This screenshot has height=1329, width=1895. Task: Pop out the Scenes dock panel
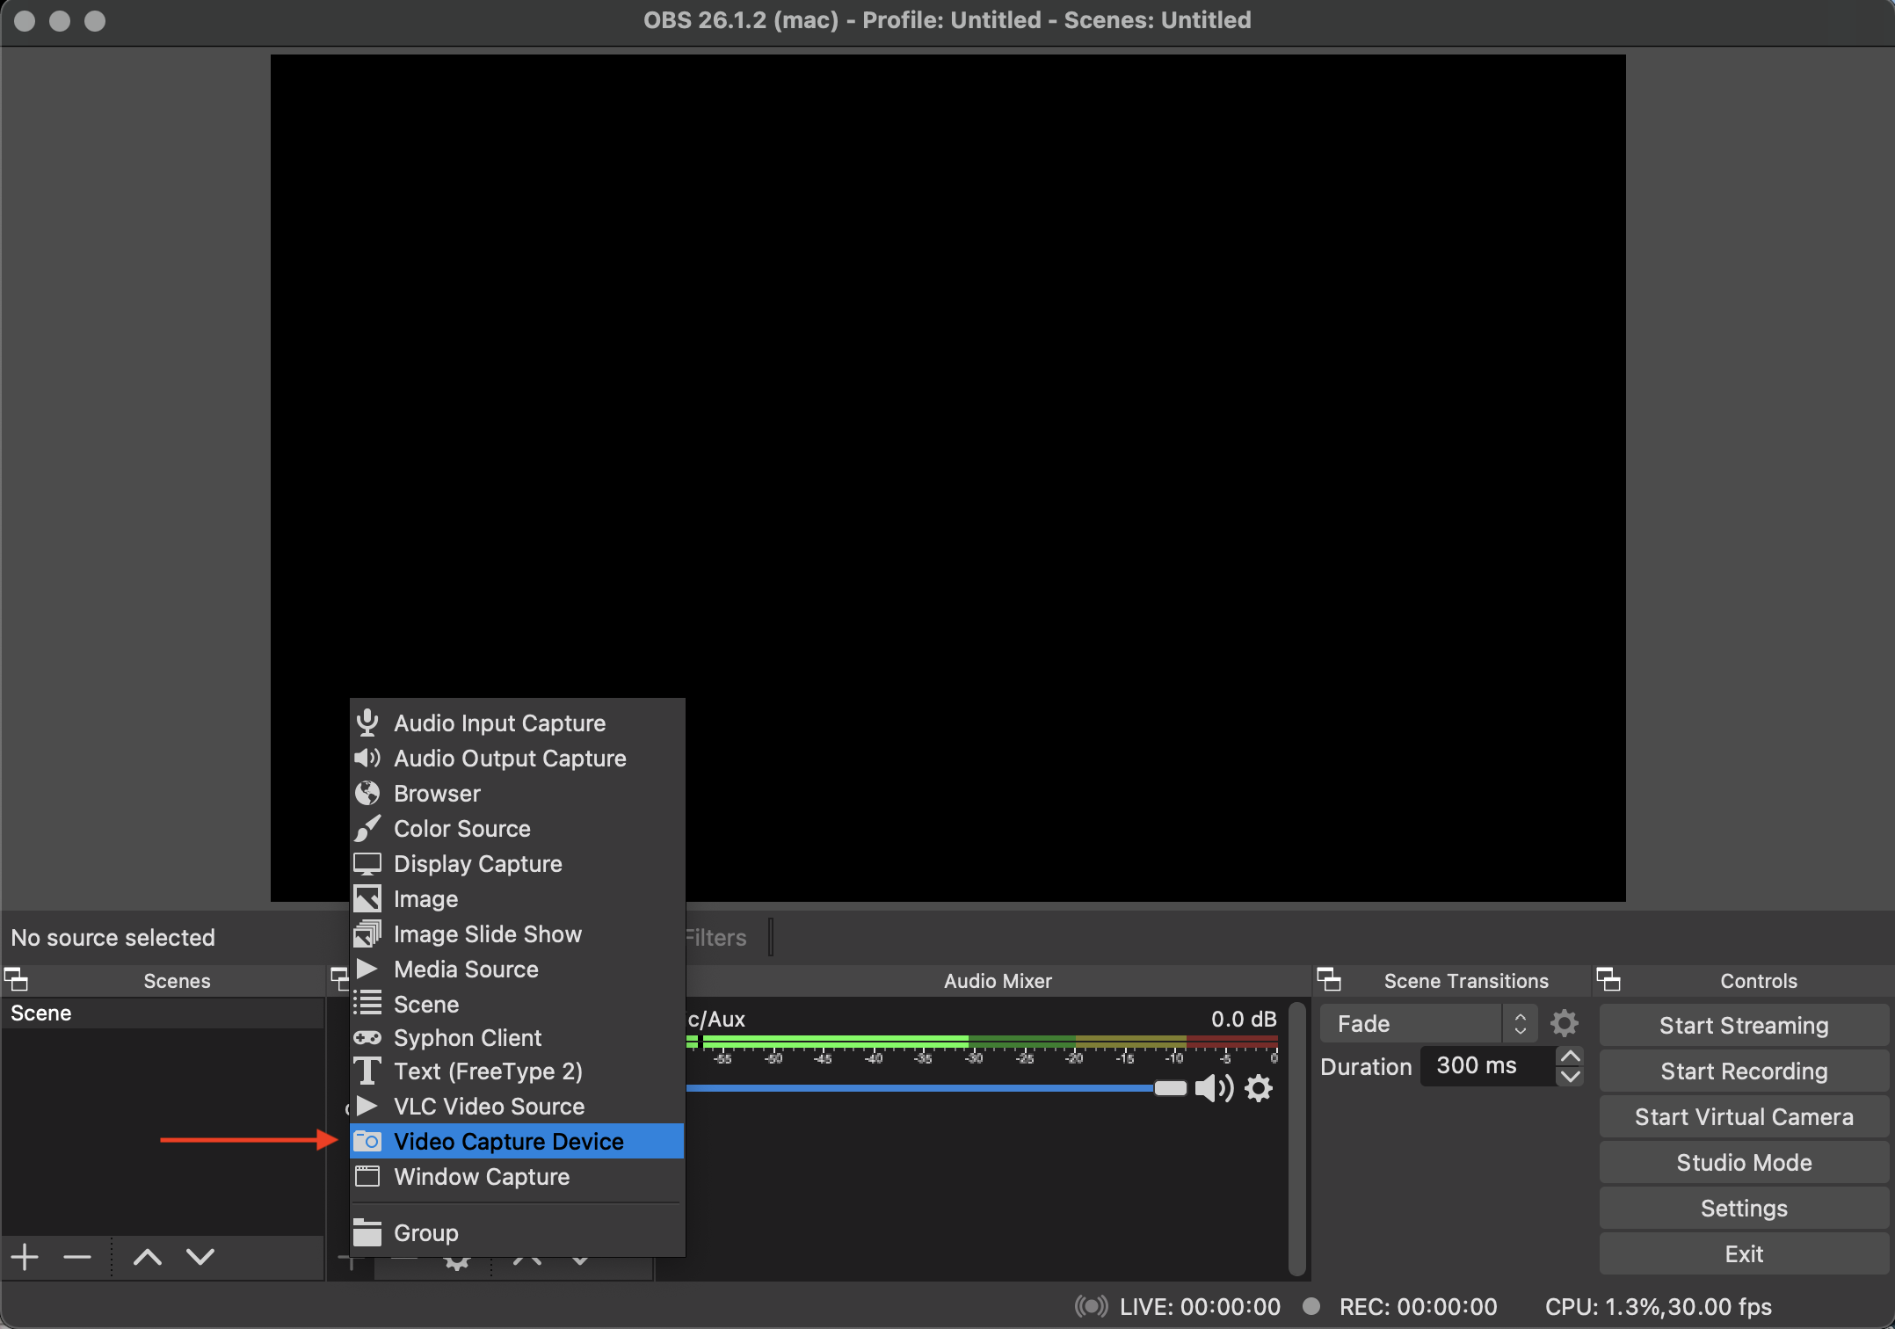click(x=17, y=979)
